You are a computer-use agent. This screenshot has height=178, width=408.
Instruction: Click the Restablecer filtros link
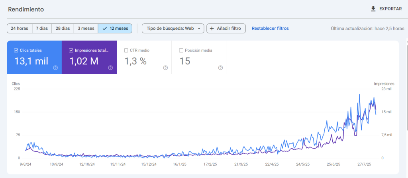270,28
